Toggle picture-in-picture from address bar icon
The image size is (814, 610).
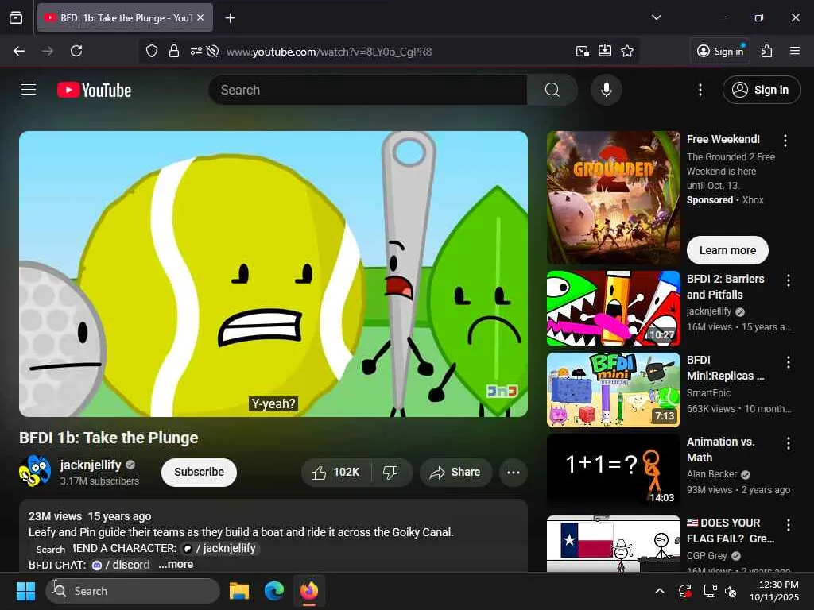pyautogui.click(x=583, y=51)
